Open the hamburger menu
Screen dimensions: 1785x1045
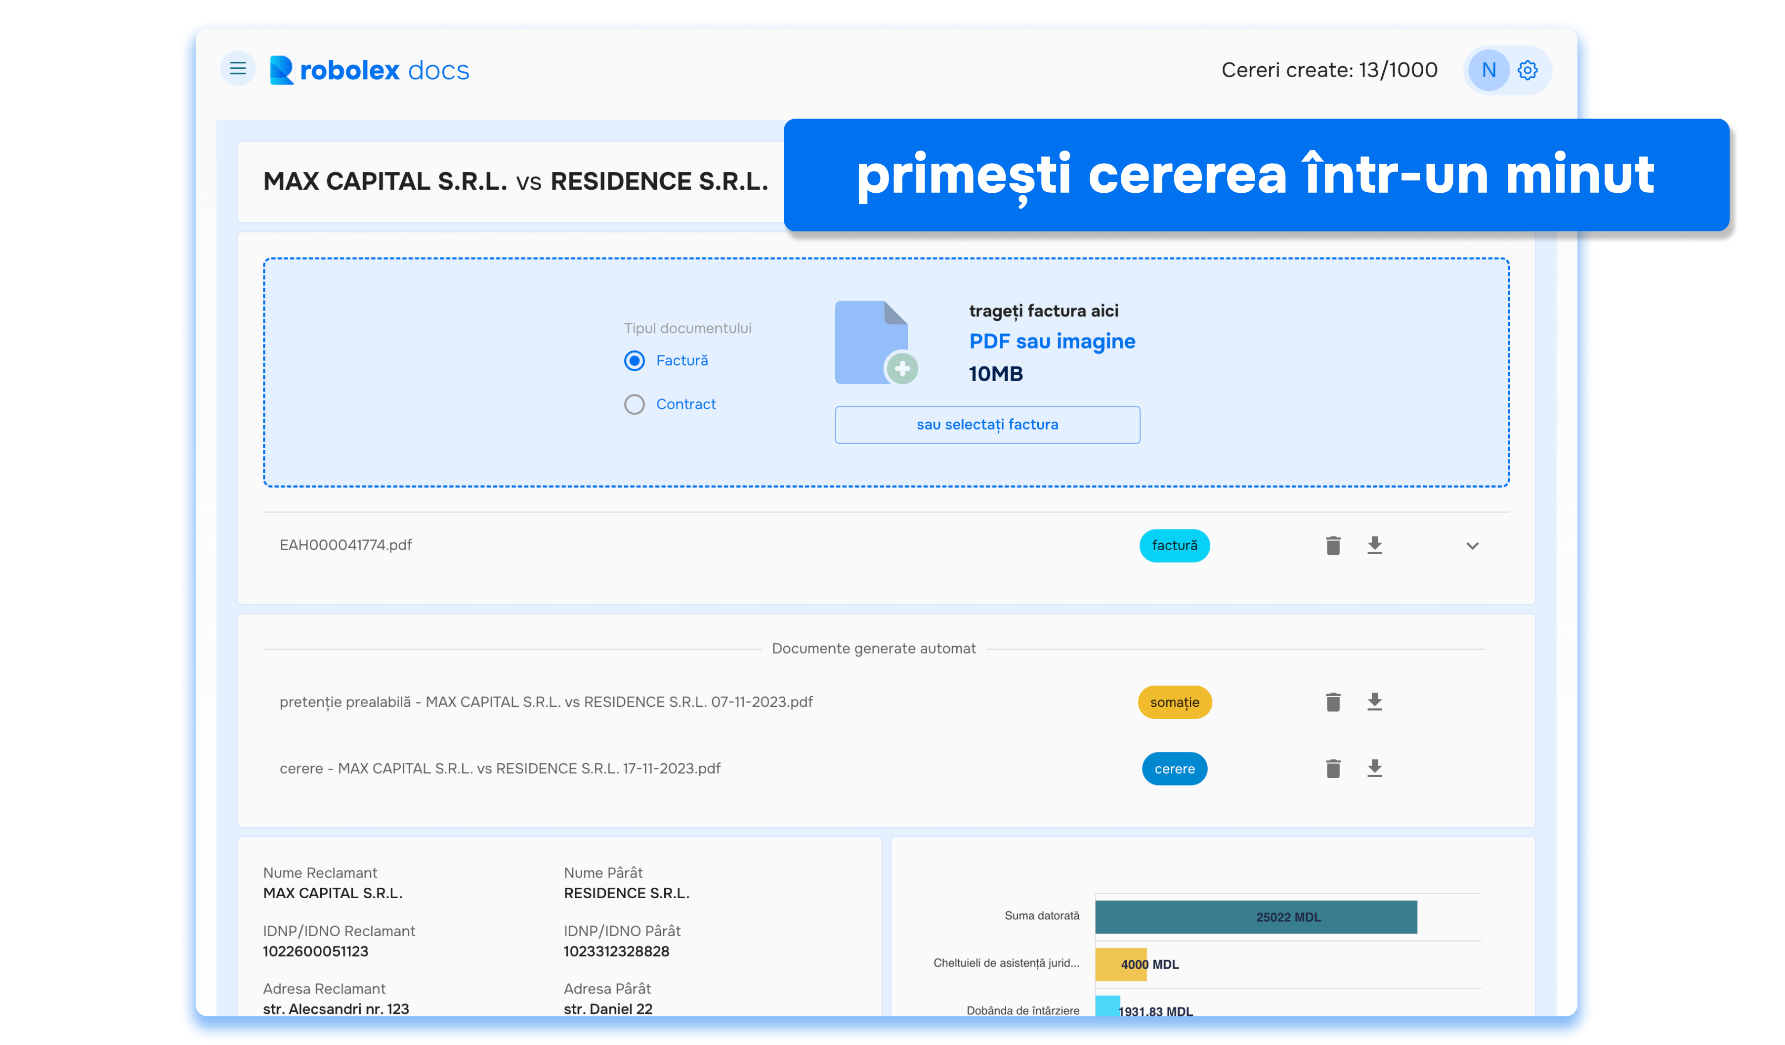click(x=238, y=69)
